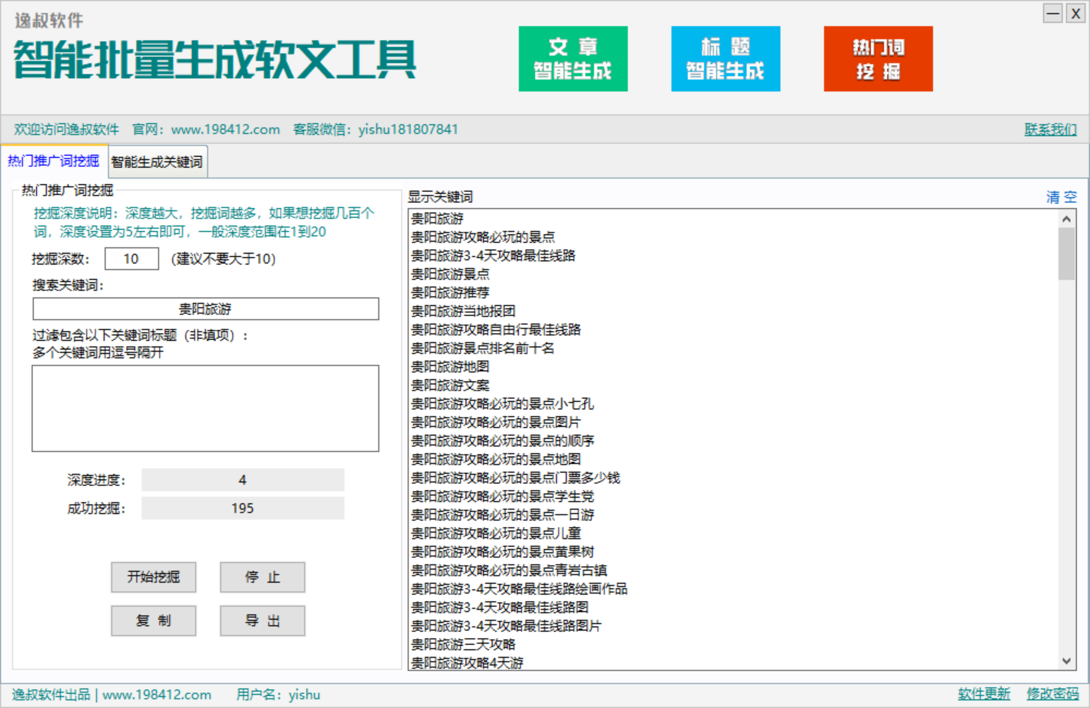The image size is (1090, 708).
Task: Select keyword 贵阳旅游文案
Action: [x=450, y=385]
